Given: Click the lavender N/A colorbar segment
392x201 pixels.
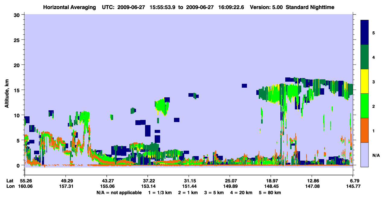Looking at the screenshot, I should coord(365,155).
